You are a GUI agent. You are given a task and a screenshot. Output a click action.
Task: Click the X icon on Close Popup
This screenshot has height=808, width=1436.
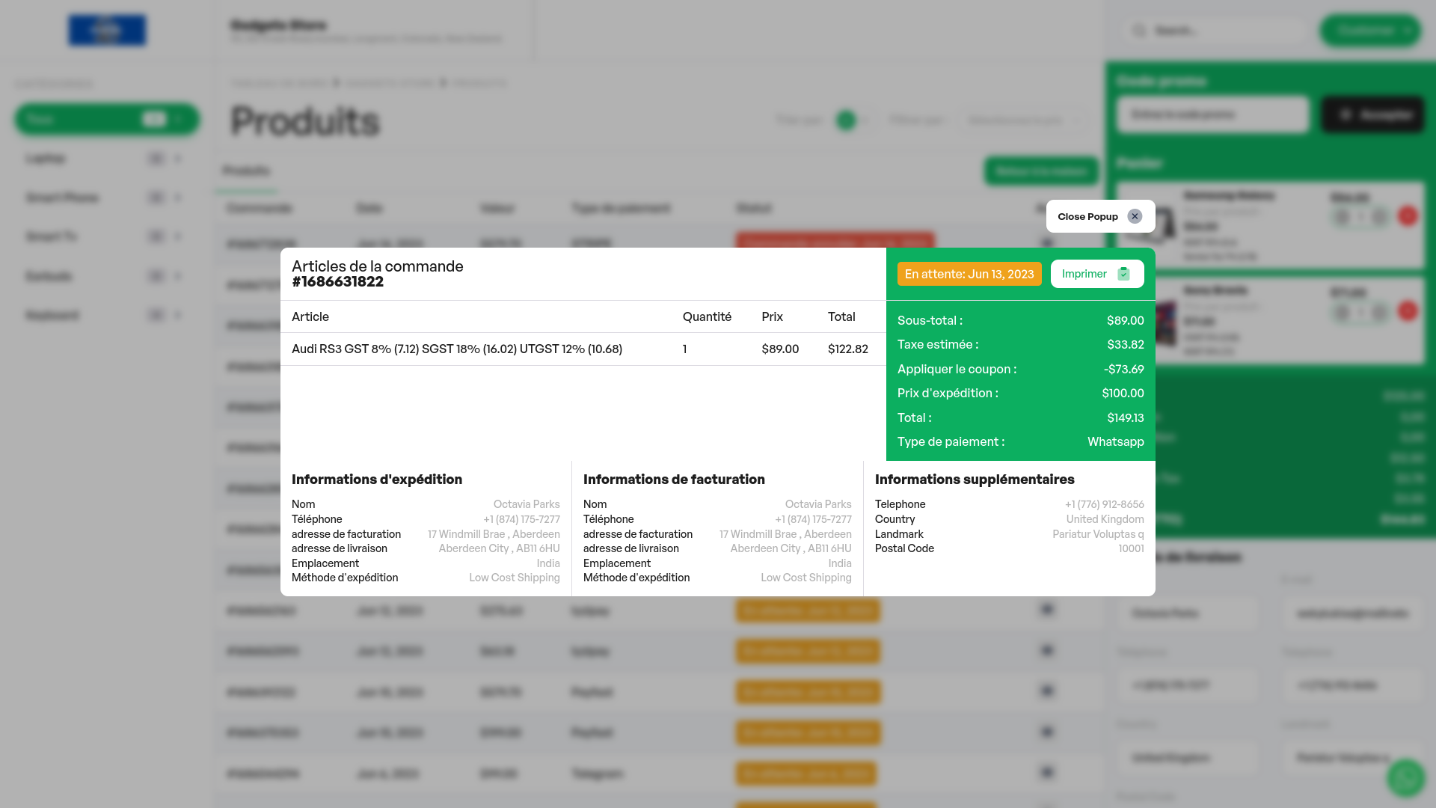tap(1135, 216)
